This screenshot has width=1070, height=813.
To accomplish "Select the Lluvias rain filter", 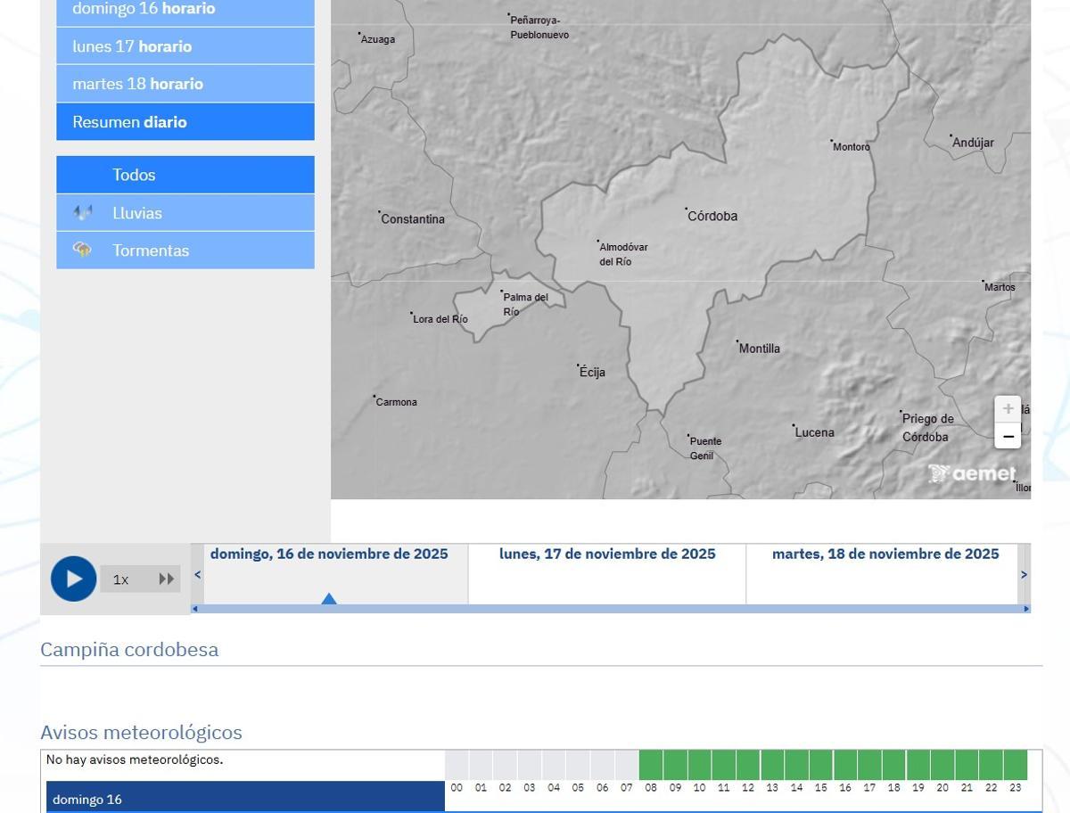I will click(x=185, y=213).
